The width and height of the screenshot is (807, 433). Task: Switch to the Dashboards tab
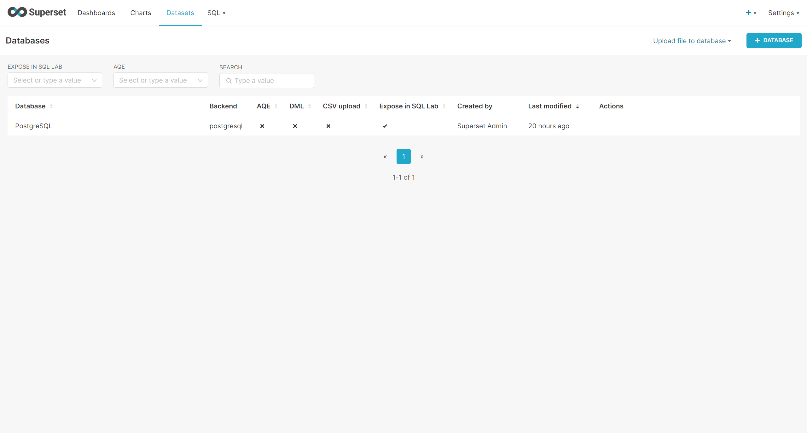pyautogui.click(x=96, y=13)
